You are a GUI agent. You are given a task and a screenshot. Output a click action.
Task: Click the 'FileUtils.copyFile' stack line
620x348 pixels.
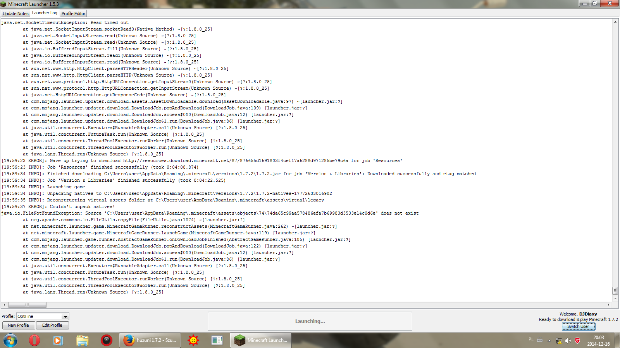coord(134,220)
